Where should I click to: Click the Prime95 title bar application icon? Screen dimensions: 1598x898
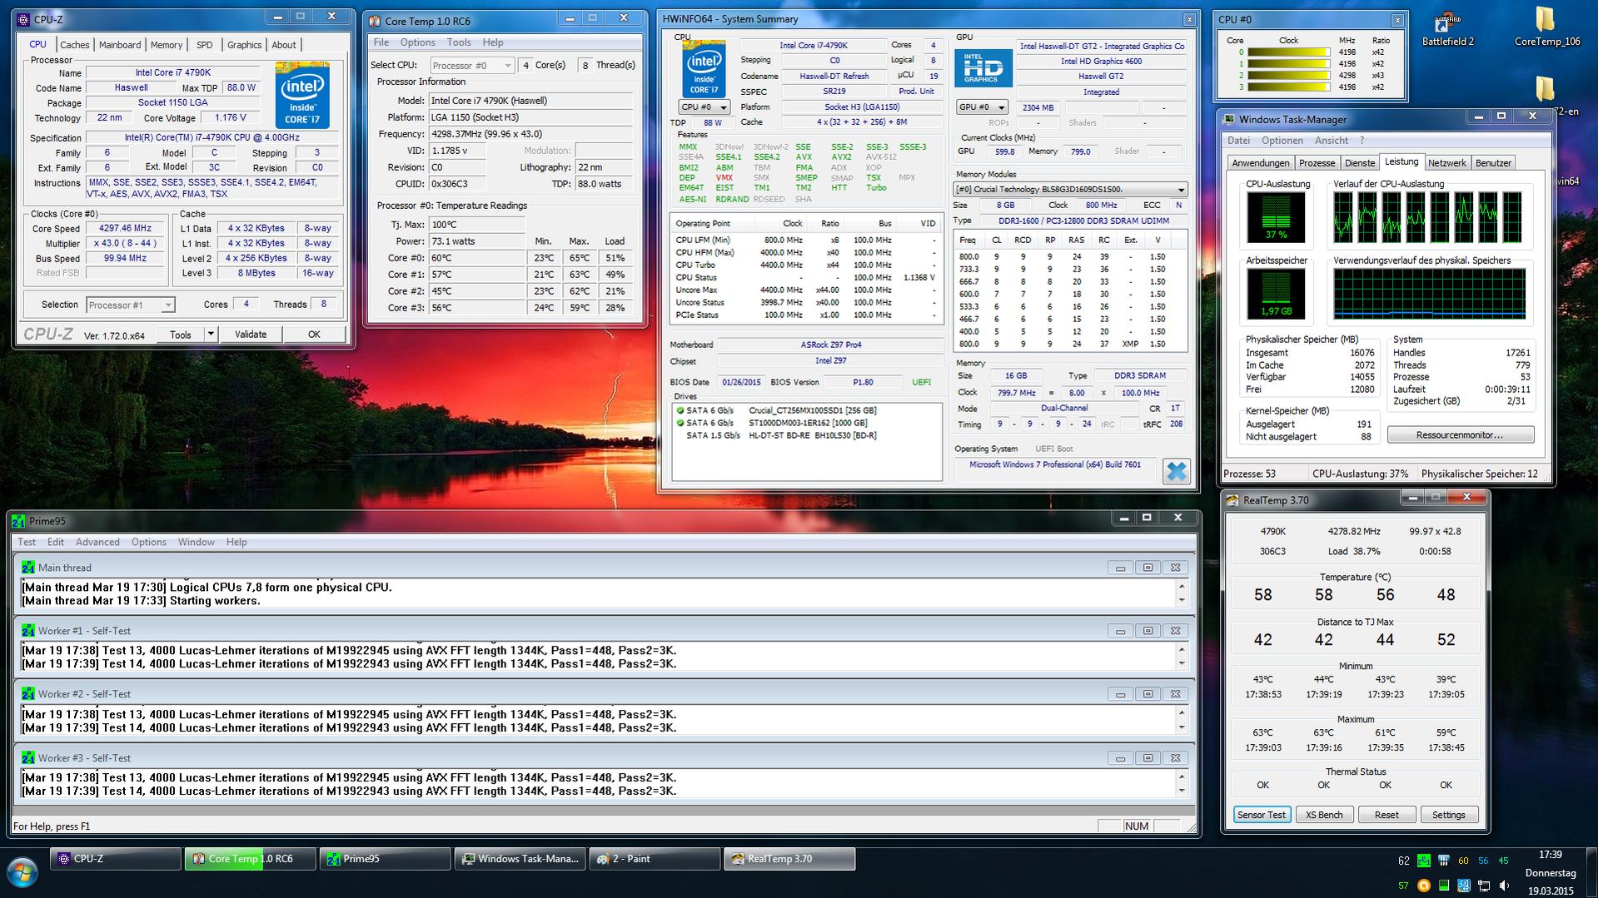[x=18, y=521]
